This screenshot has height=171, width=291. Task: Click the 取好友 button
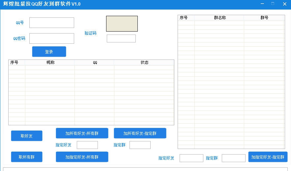(27, 136)
